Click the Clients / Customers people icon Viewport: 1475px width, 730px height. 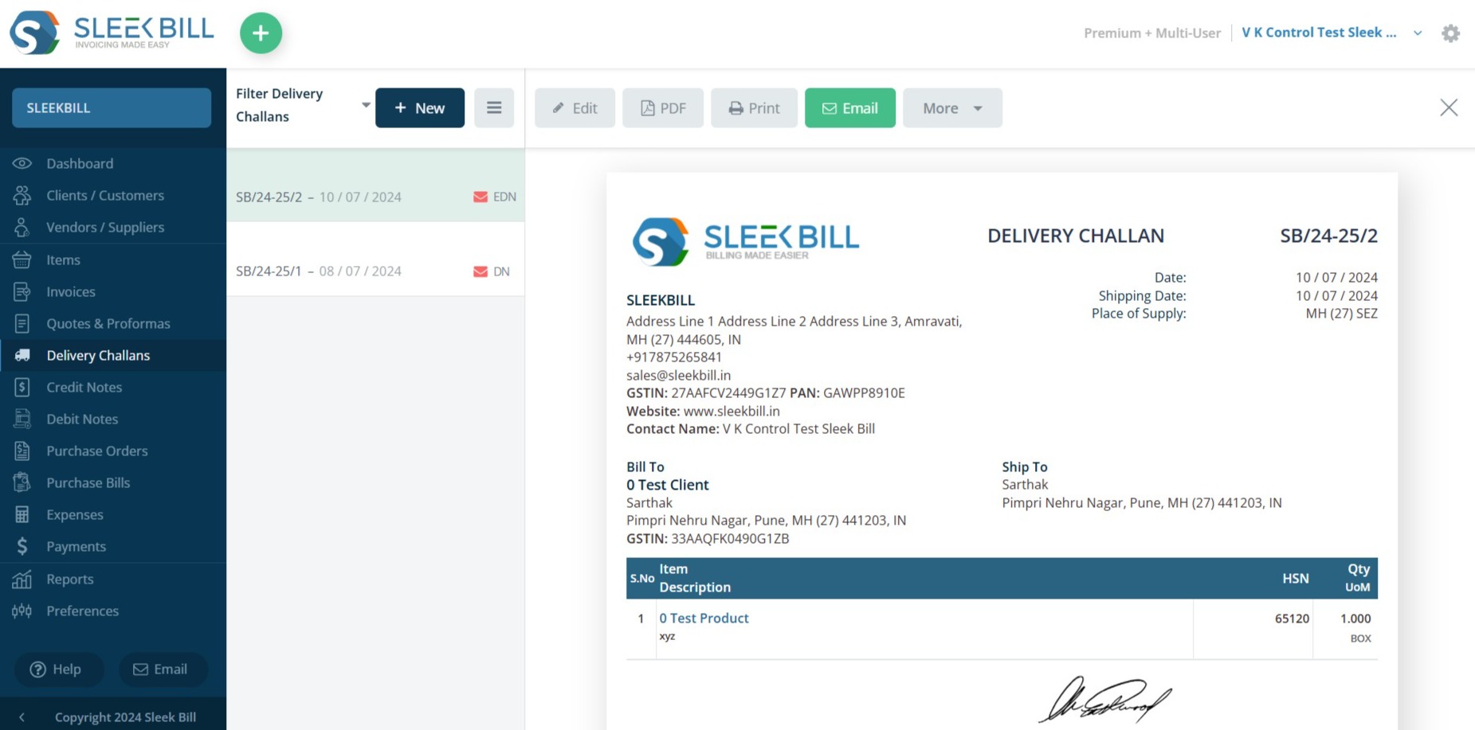pyautogui.click(x=22, y=195)
